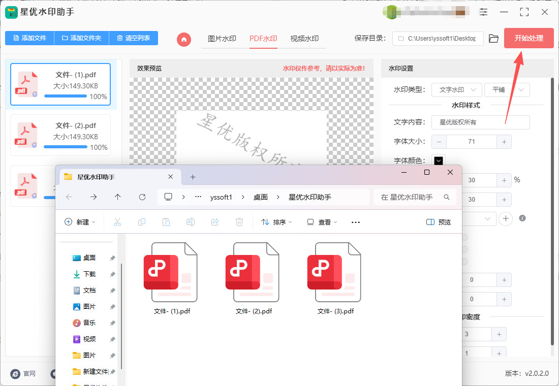This screenshot has height=386, width=559.
Task: Open the 排序 sort dropdown
Action: pos(277,222)
